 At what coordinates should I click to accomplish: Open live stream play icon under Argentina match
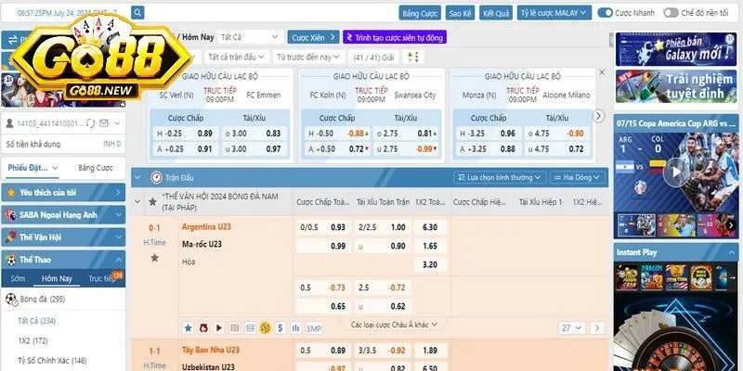[x=219, y=327]
